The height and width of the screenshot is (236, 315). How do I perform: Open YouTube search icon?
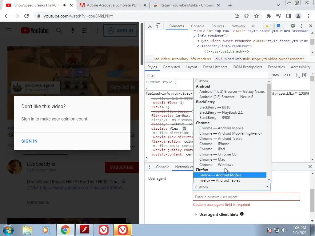(59, 30)
